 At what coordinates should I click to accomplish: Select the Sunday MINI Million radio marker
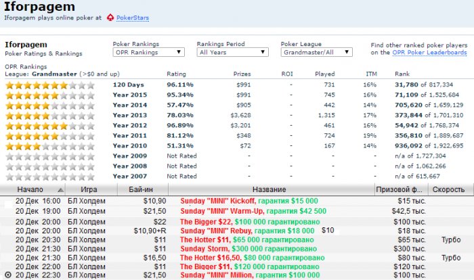click(8, 275)
